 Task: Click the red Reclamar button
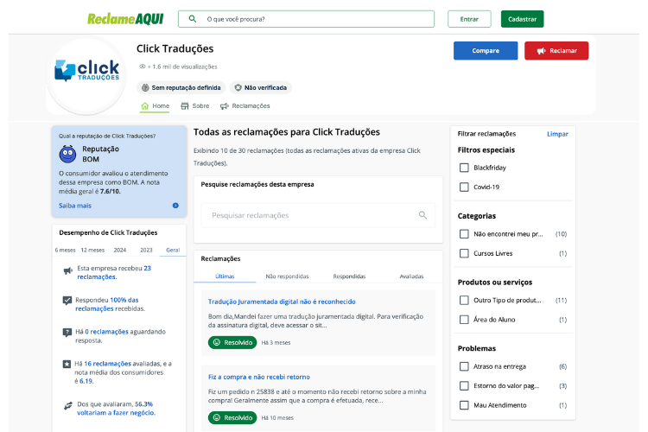tap(556, 50)
